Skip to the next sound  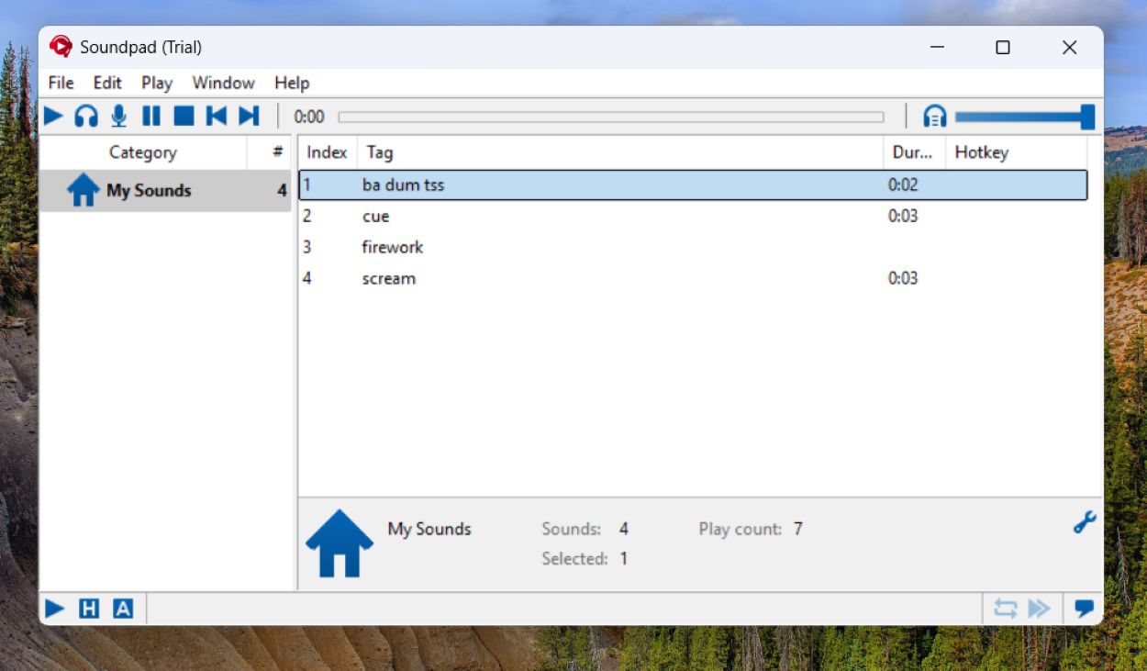coord(249,116)
